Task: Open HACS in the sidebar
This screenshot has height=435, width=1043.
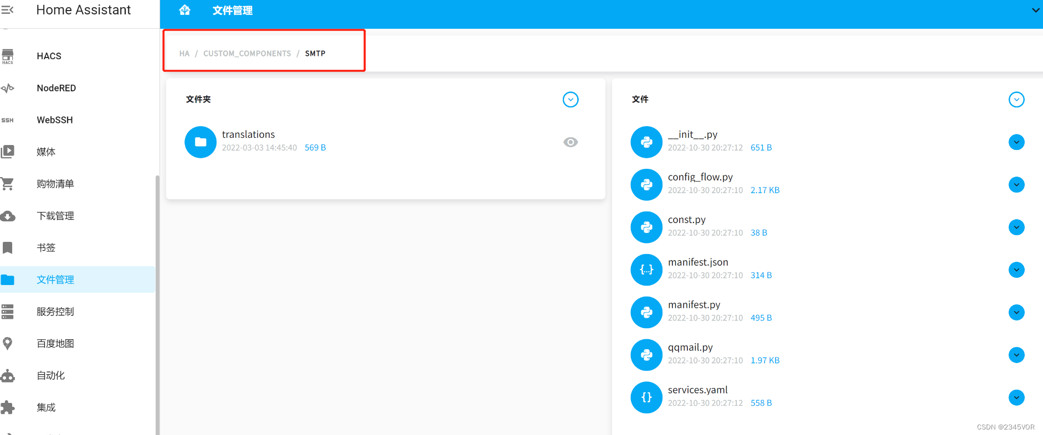Action: tap(78, 56)
